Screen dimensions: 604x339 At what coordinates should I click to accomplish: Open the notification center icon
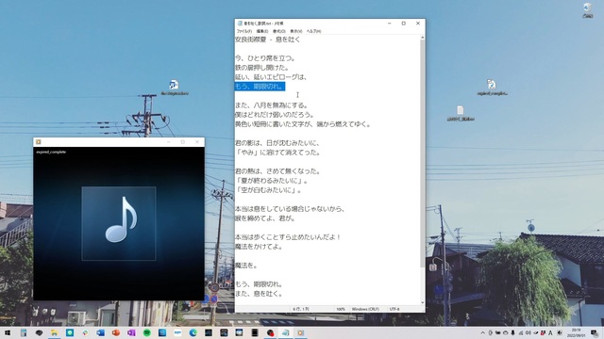click(595, 332)
